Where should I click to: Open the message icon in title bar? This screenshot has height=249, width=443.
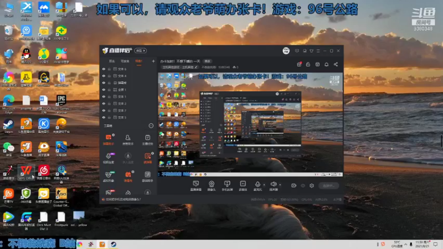click(297, 51)
